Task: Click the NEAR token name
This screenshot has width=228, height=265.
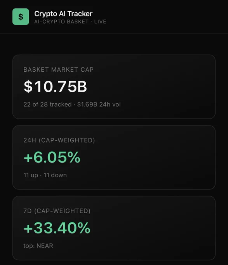Action: [45, 246]
